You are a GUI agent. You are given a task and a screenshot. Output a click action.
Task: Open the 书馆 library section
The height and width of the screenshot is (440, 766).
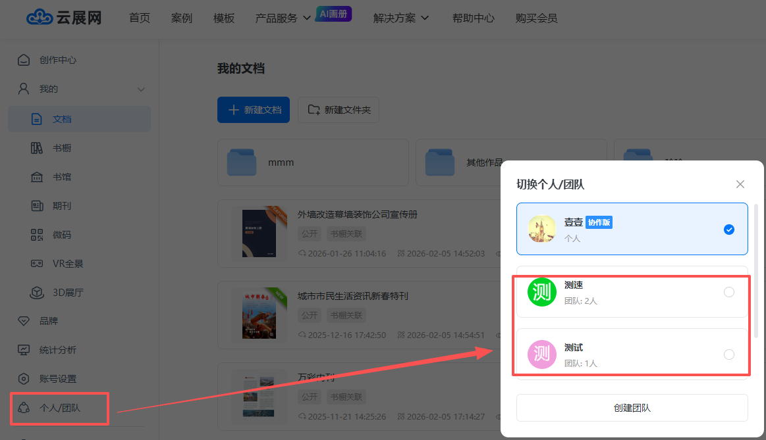tap(61, 177)
